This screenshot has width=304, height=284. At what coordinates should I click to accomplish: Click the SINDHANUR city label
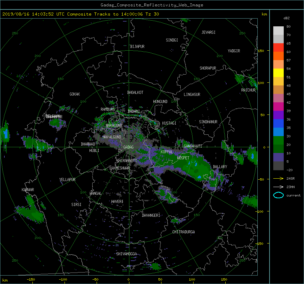pyautogui.click(x=208, y=122)
